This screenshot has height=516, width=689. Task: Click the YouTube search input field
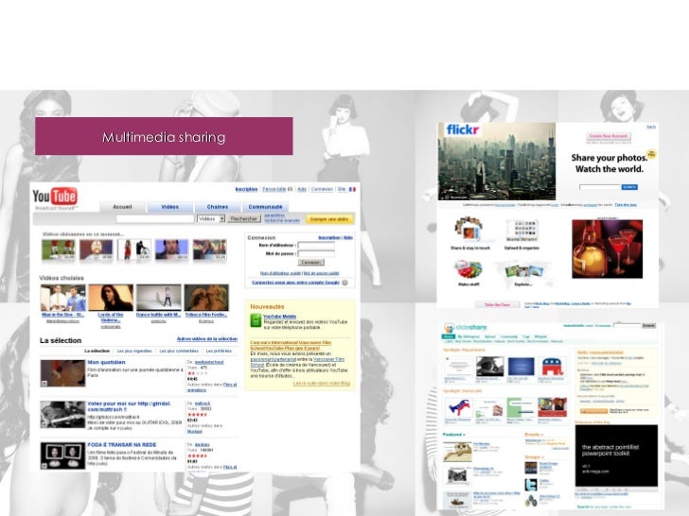[154, 218]
